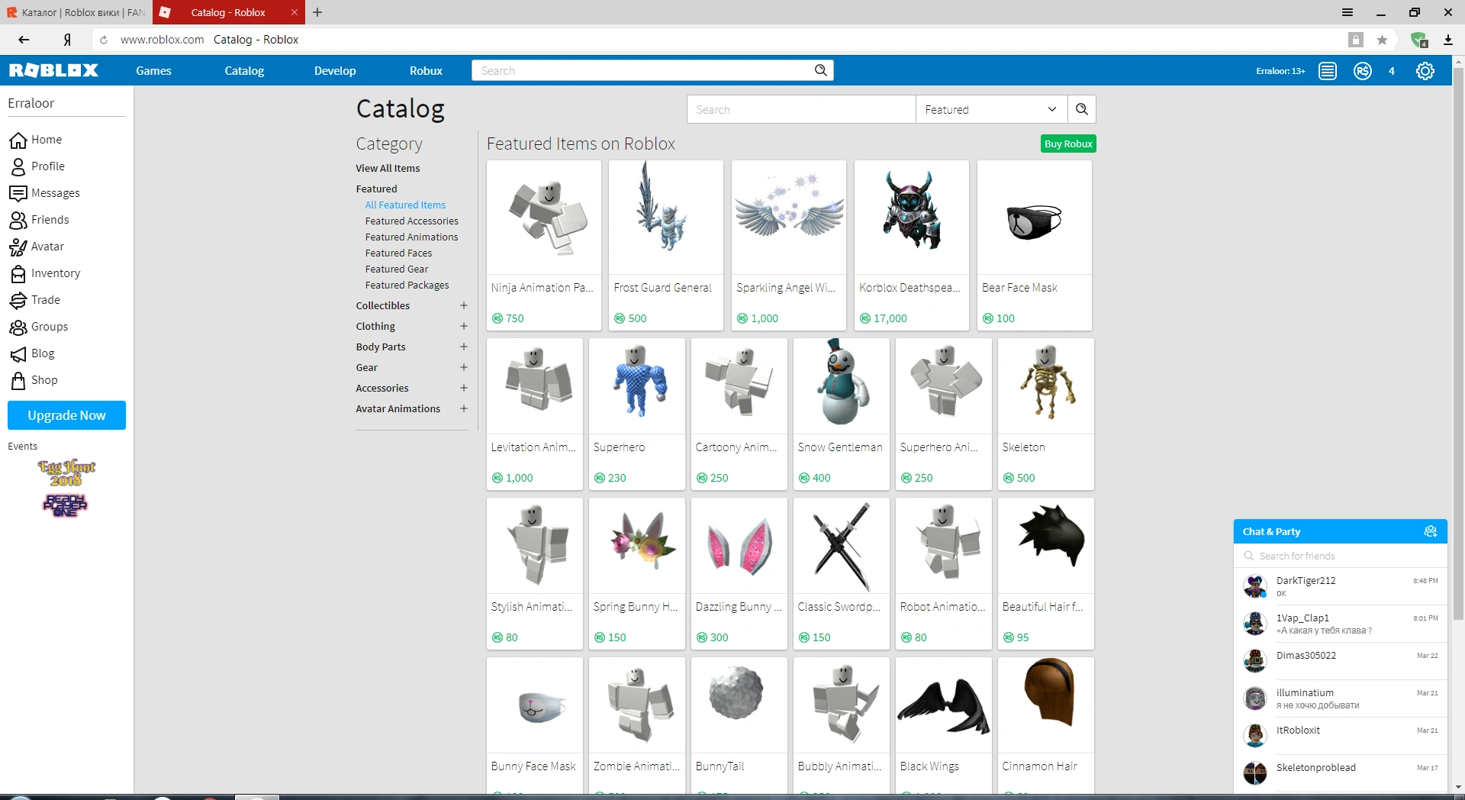
Task: Click the Ready Player One event logo
Action: [x=66, y=505]
